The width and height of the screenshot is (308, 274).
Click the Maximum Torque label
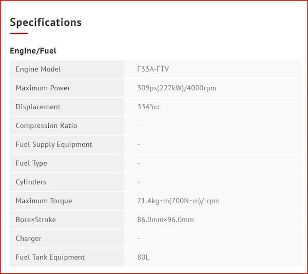[44, 201]
